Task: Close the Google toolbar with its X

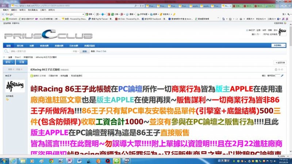Action: (x=3, y=14)
